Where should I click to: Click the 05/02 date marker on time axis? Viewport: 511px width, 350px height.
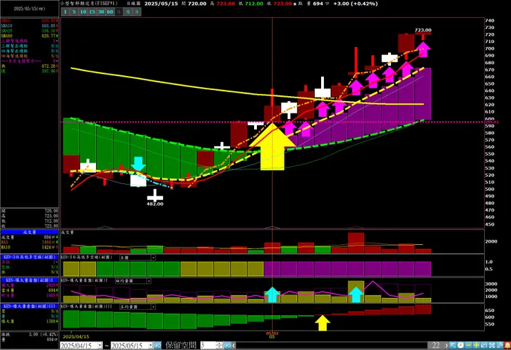pos(272,333)
